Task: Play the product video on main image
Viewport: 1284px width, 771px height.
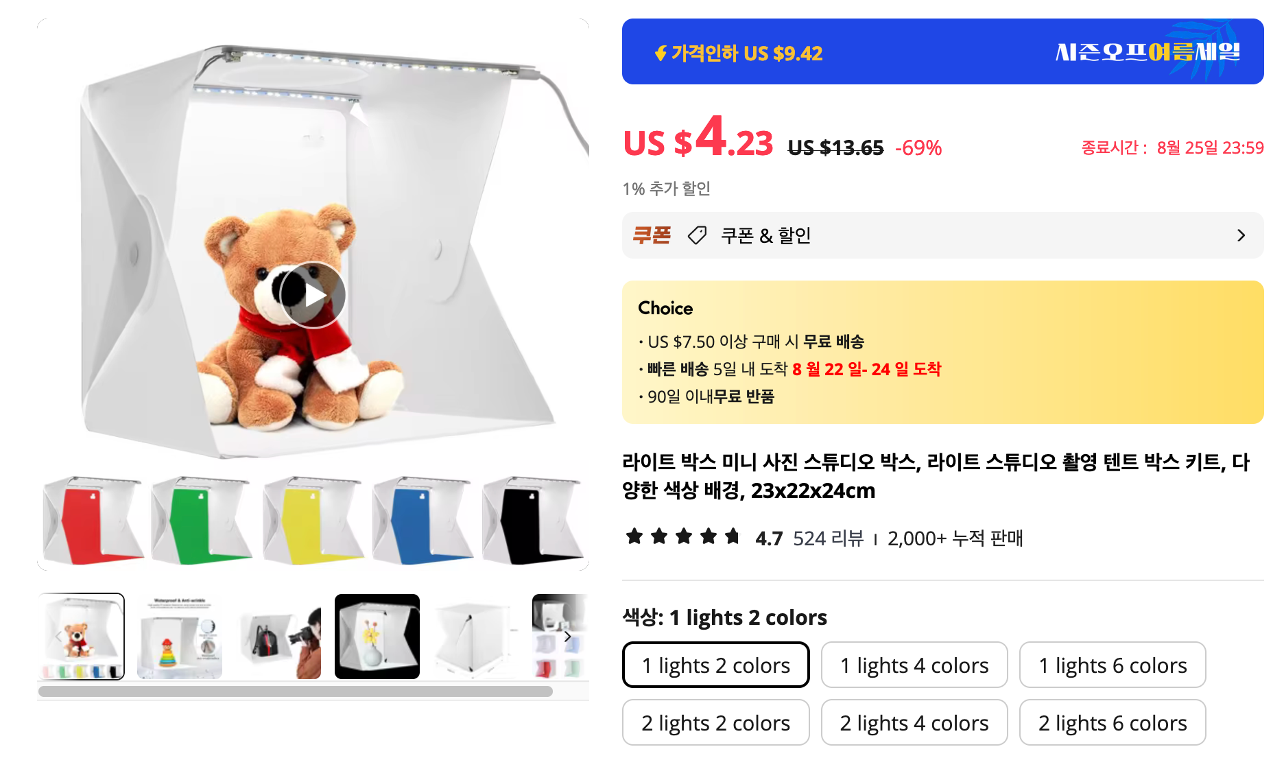Action: pyautogui.click(x=313, y=296)
